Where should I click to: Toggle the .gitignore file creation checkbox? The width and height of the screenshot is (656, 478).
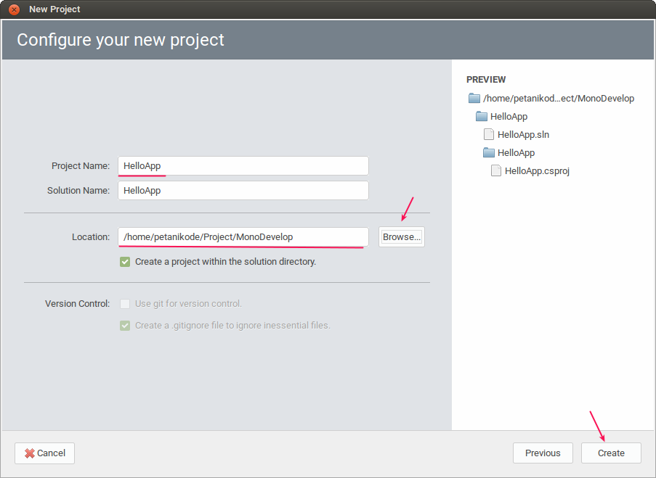(124, 325)
